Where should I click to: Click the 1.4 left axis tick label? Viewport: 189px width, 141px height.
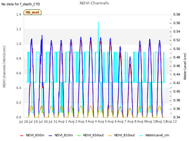point(19,14)
